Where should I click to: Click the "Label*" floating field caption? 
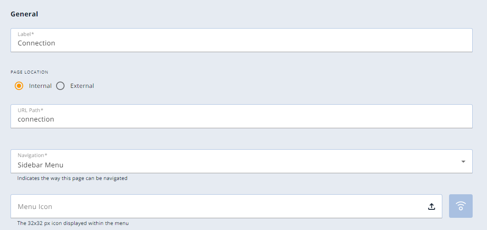tap(26, 34)
